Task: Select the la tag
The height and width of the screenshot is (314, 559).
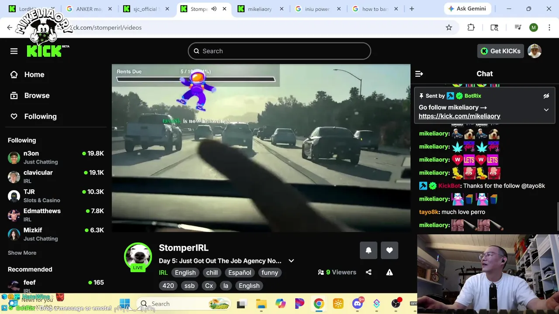Action: click(x=226, y=286)
